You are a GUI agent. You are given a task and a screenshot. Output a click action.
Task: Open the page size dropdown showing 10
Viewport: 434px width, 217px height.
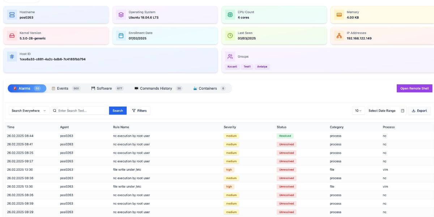pyautogui.click(x=358, y=111)
